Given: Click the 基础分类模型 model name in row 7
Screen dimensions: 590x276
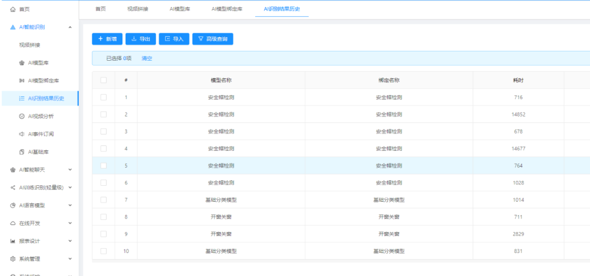Looking at the screenshot, I should [221, 200].
